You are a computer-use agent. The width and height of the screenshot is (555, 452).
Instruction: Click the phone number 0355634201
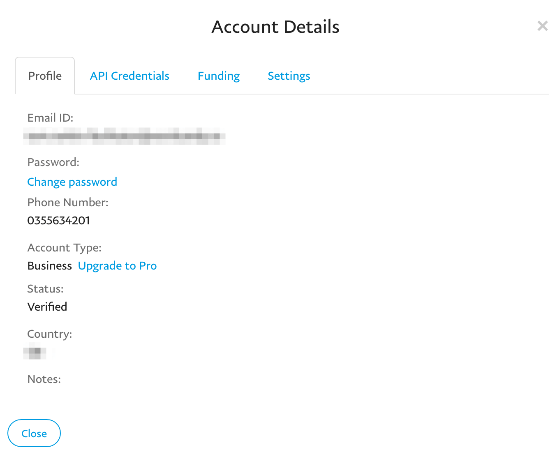point(58,221)
